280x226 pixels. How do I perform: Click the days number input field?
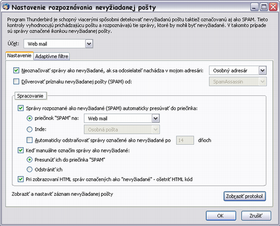pyautogui.click(x=185, y=140)
